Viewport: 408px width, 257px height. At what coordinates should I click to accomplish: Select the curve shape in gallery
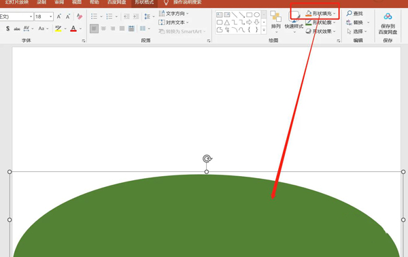241,30
